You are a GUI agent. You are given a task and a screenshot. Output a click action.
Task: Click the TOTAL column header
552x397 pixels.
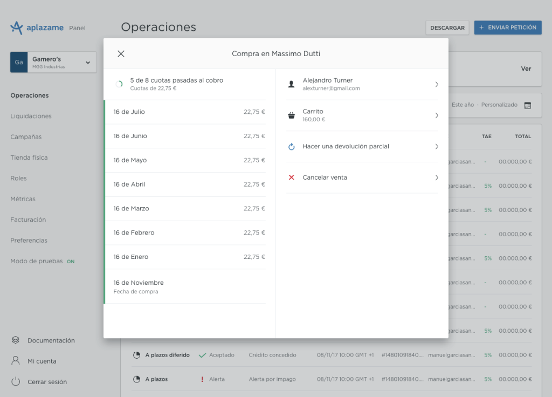(523, 136)
